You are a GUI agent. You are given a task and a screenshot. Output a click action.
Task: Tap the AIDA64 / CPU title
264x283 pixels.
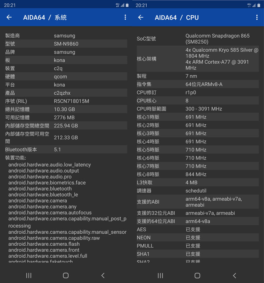[x=177, y=18]
